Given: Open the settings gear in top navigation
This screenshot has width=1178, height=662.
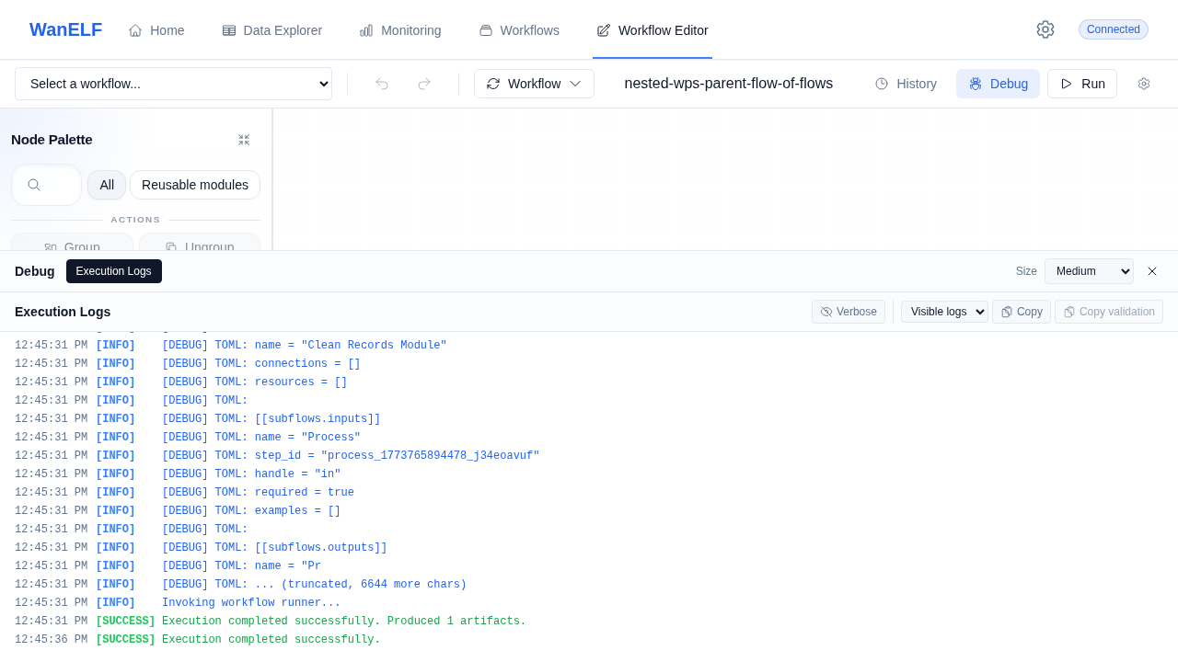Looking at the screenshot, I should click(x=1045, y=29).
